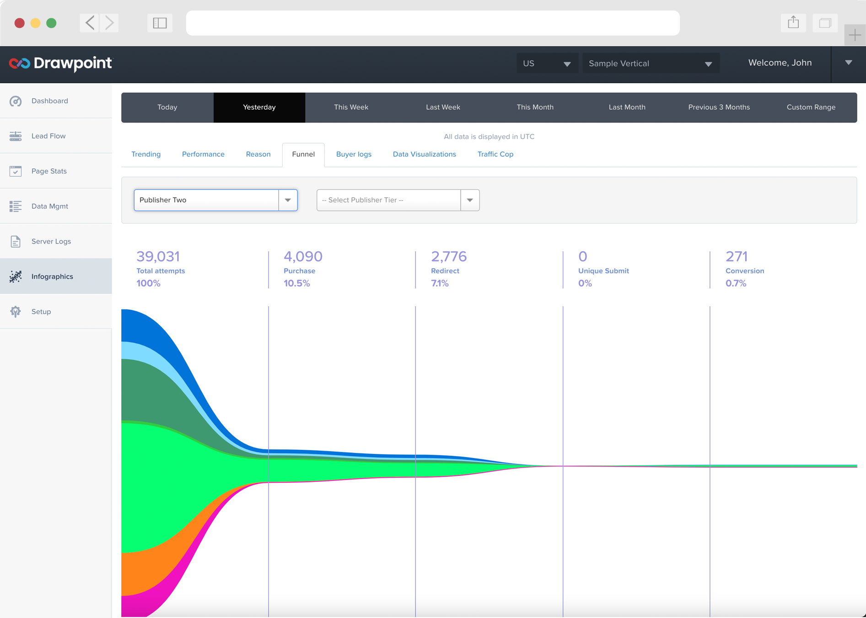
Task: Click the browser share icon
Action: [x=793, y=23]
